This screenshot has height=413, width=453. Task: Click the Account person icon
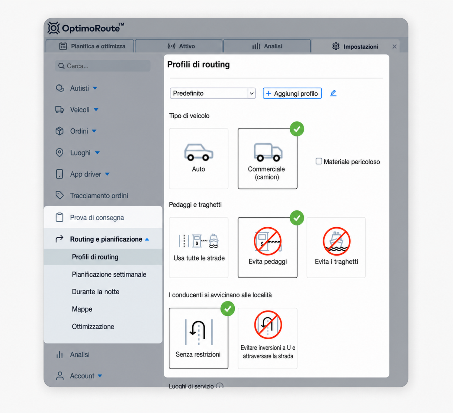(60, 376)
